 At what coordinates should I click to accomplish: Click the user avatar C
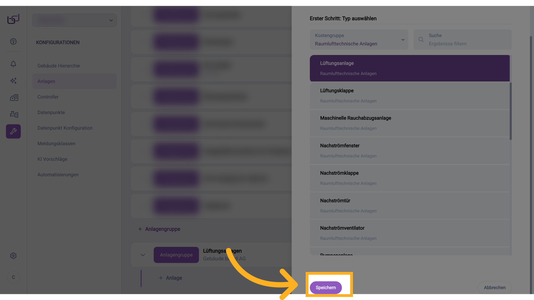tap(13, 277)
